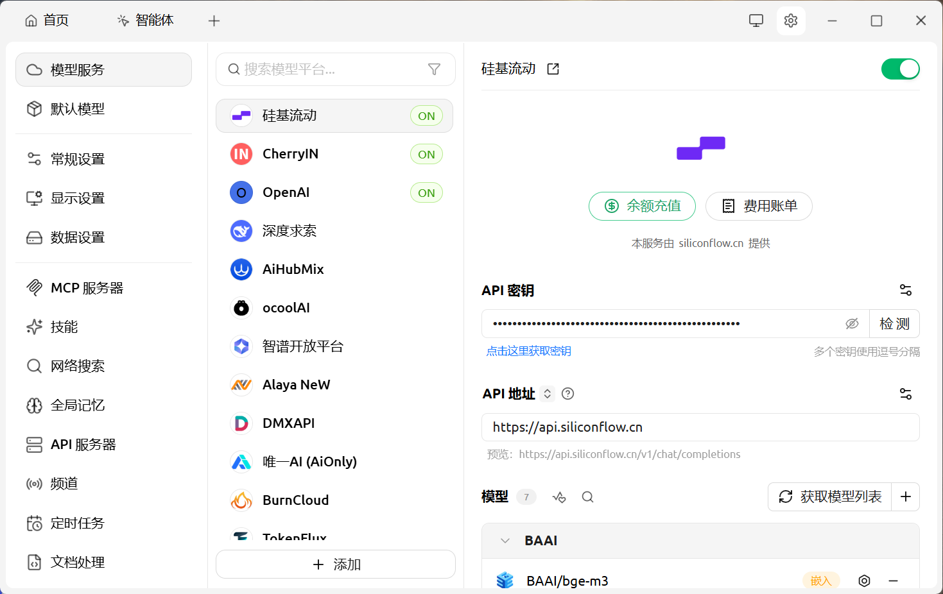This screenshot has width=943, height=594.
Task: Open the API 地址 type selector arrows
Action: [548, 394]
